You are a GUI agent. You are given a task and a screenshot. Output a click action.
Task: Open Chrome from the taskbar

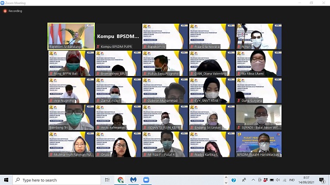tap(121, 180)
